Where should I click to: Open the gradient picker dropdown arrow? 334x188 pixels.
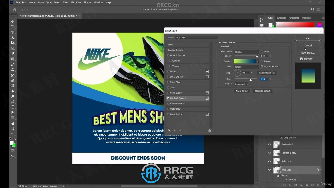[x=258, y=61]
